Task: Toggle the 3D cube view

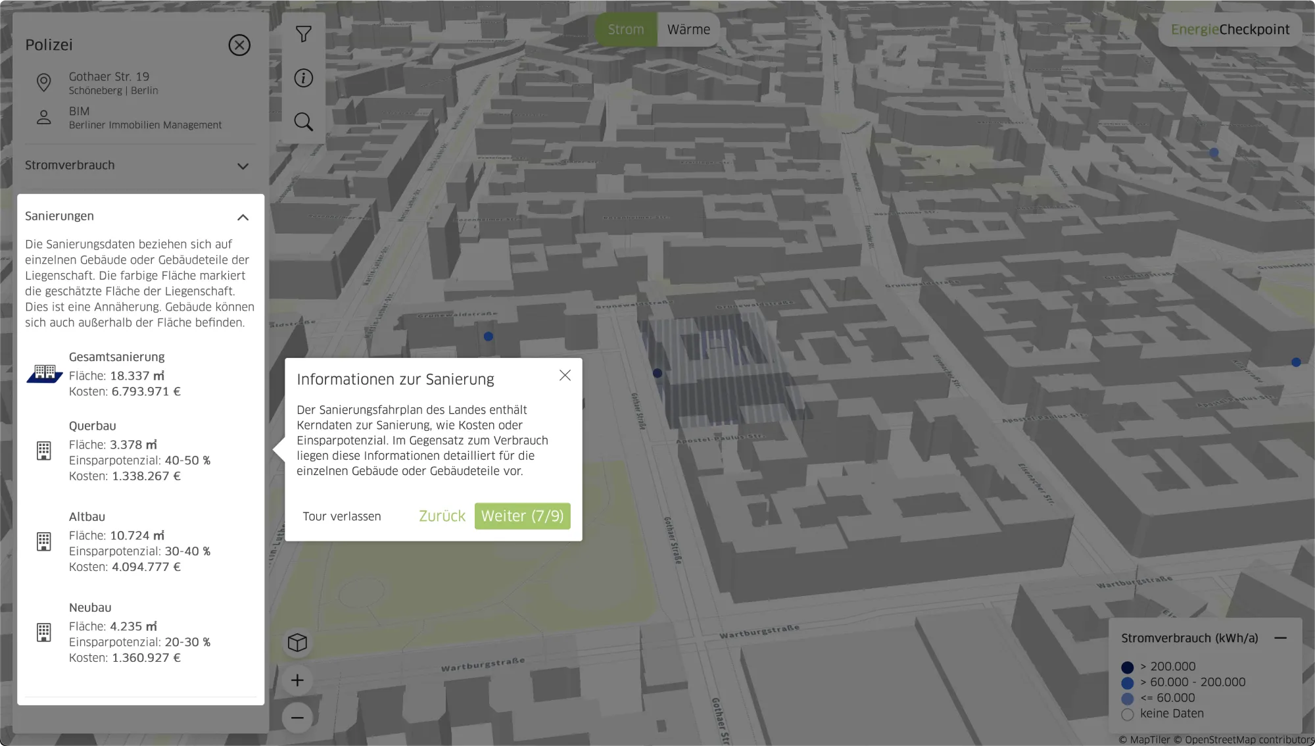Action: (x=297, y=643)
